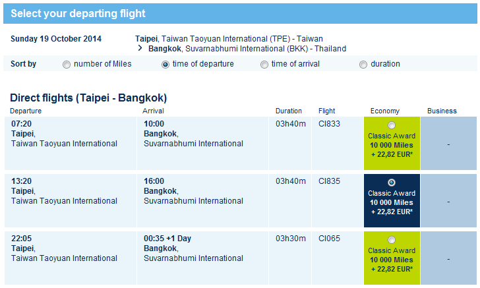Click the Arrival column header
The width and height of the screenshot is (480, 288).
[153, 111]
